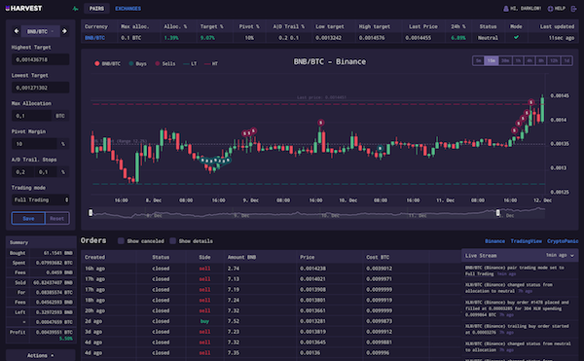Select the 5m chart interval
The image size is (584, 361).
pyautogui.click(x=479, y=60)
